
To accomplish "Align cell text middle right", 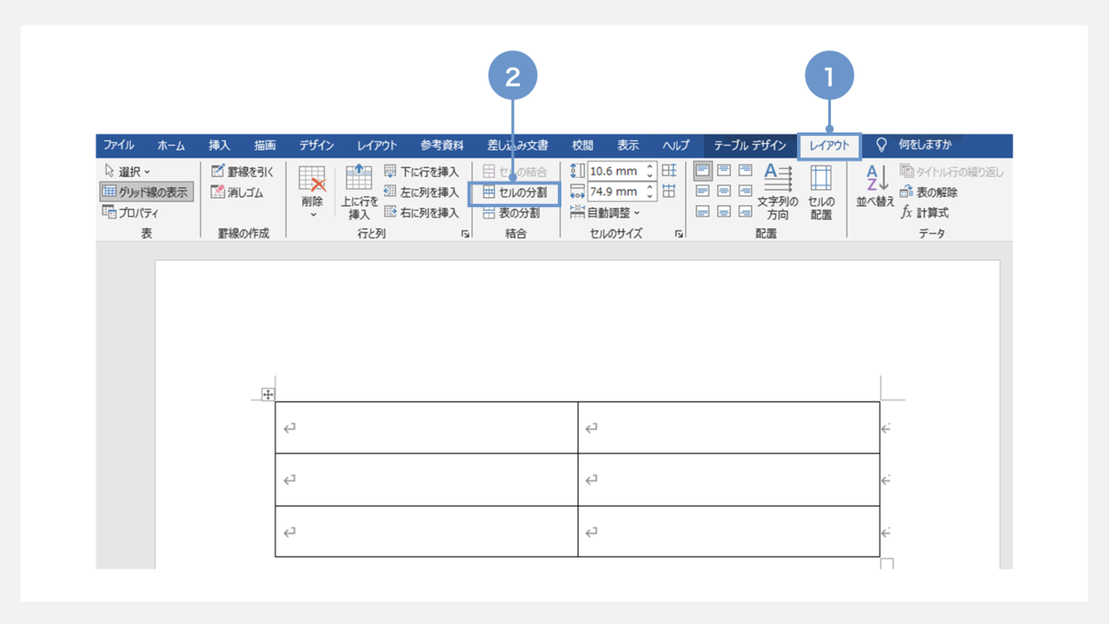I will click(x=745, y=191).
